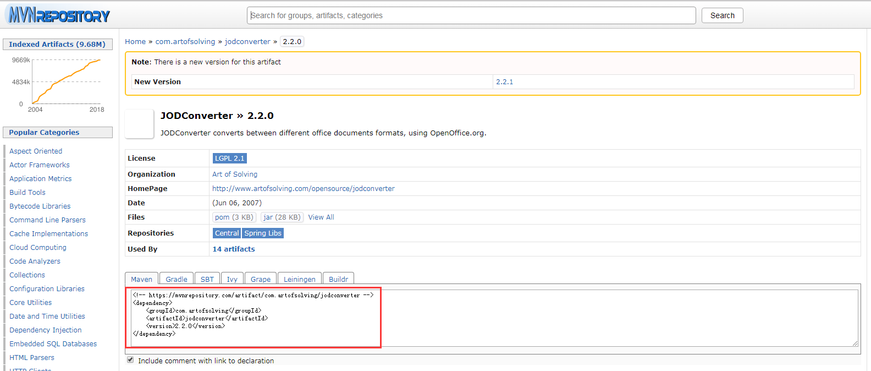Viewport: 871px width, 371px height.
Task: Open Embedded SQL Databases category
Action: tap(53, 344)
